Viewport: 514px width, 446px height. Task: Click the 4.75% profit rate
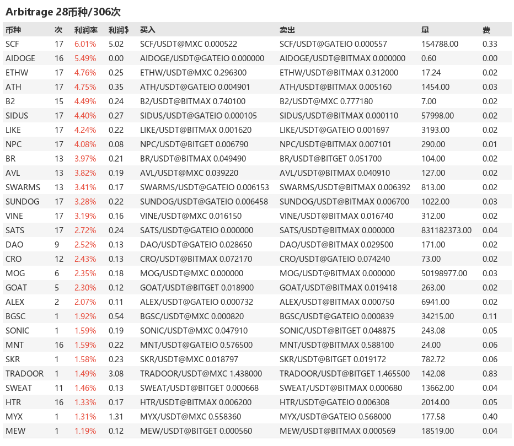(x=85, y=87)
